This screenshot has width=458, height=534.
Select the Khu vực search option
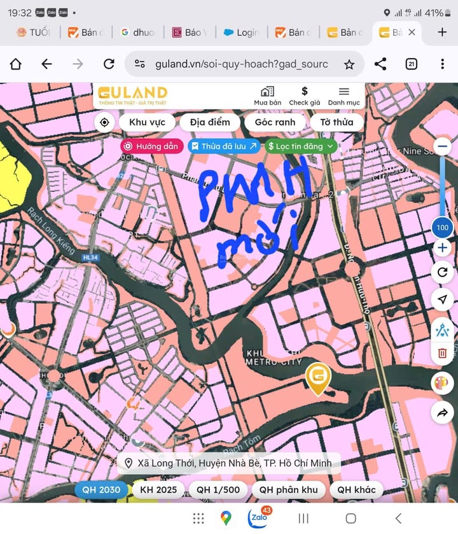coord(147,122)
